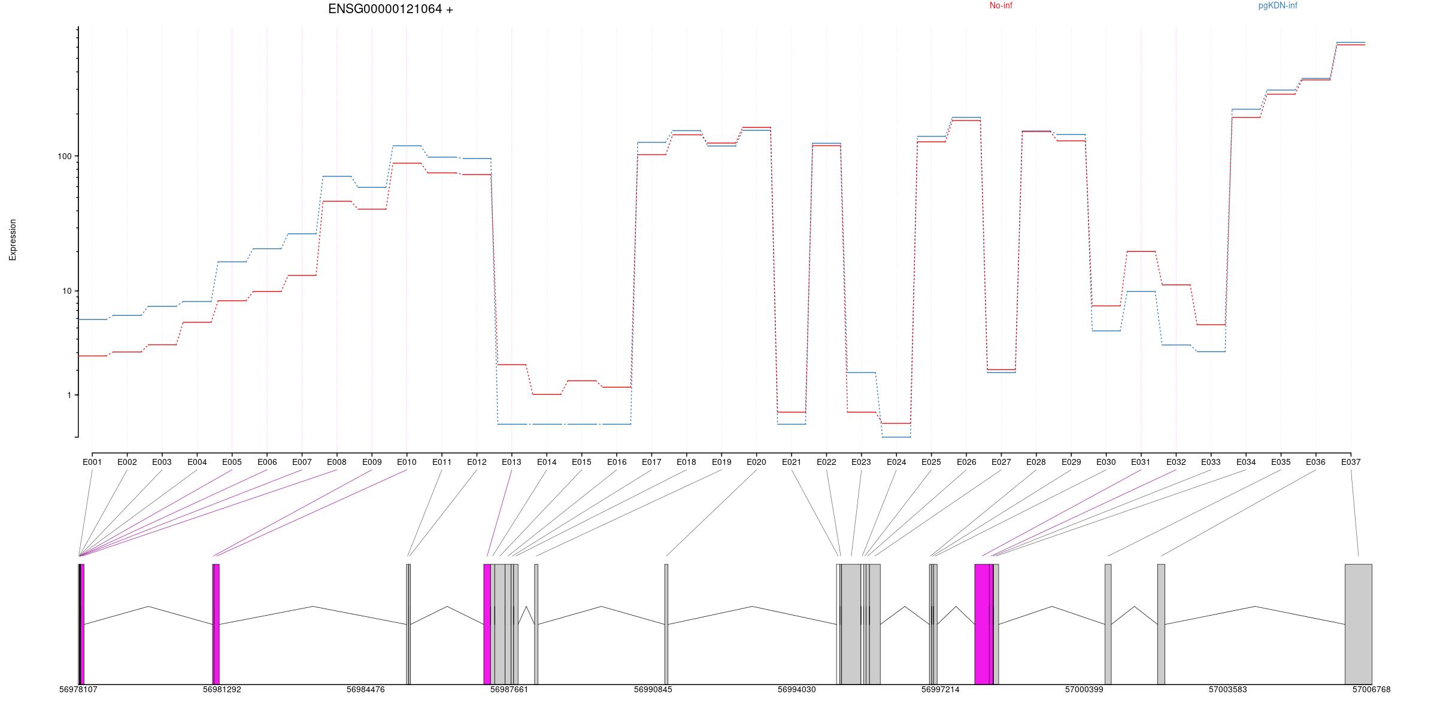Click magenta exon above coordinate 56981292
The image size is (1437, 718).
(x=216, y=624)
